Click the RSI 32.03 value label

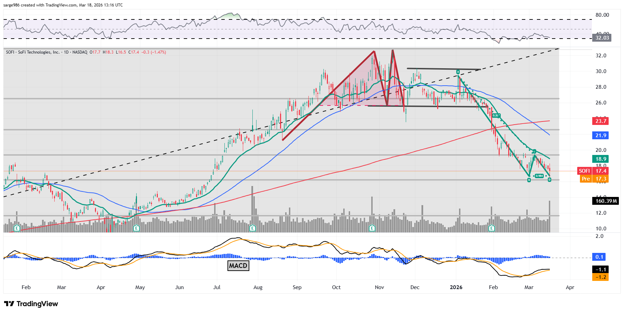[602, 38]
